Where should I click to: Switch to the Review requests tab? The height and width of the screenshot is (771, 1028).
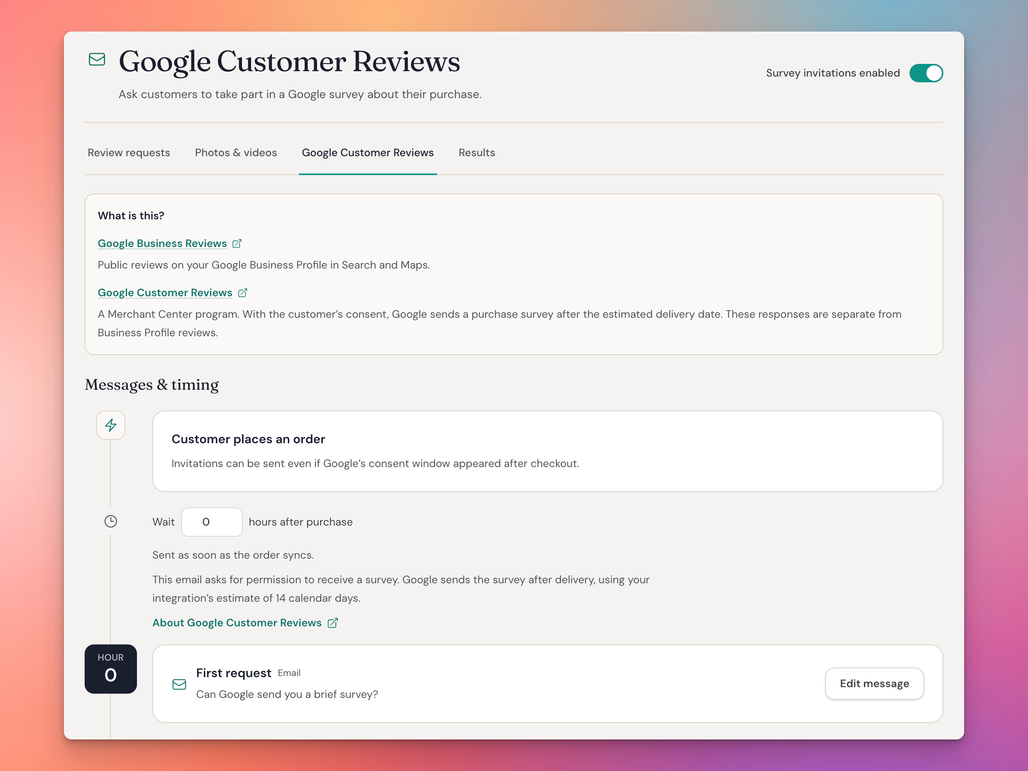[x=129, y=152]
